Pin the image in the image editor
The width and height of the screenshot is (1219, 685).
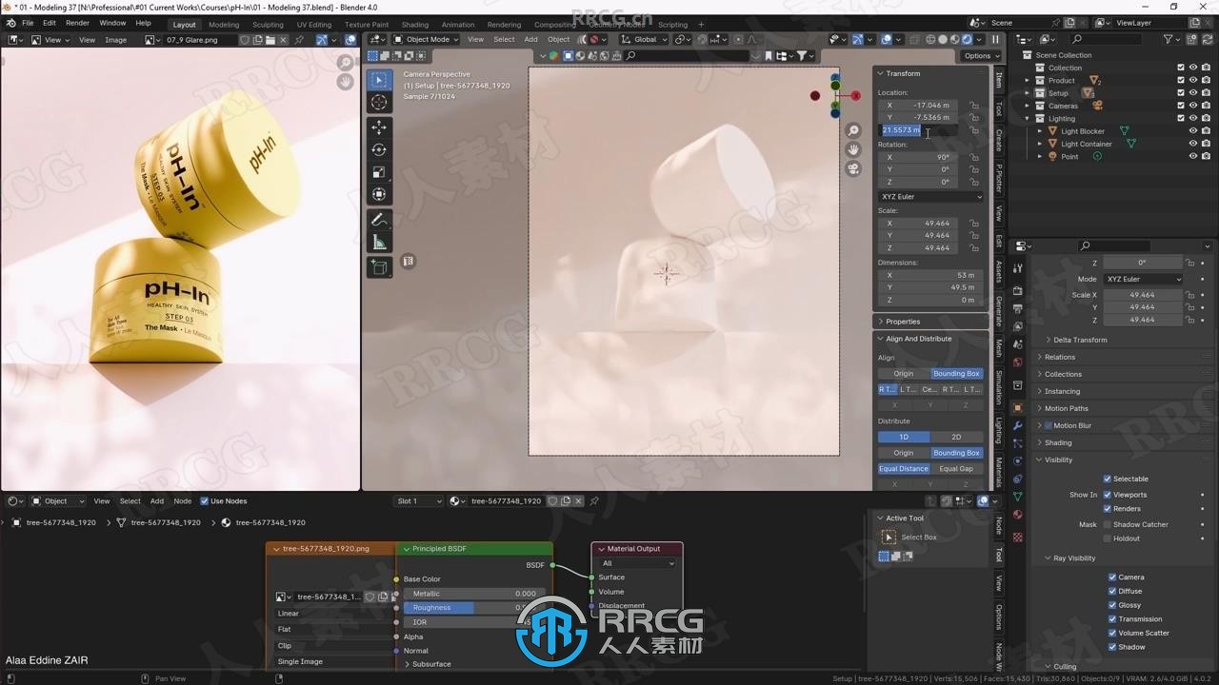(299, 40)
